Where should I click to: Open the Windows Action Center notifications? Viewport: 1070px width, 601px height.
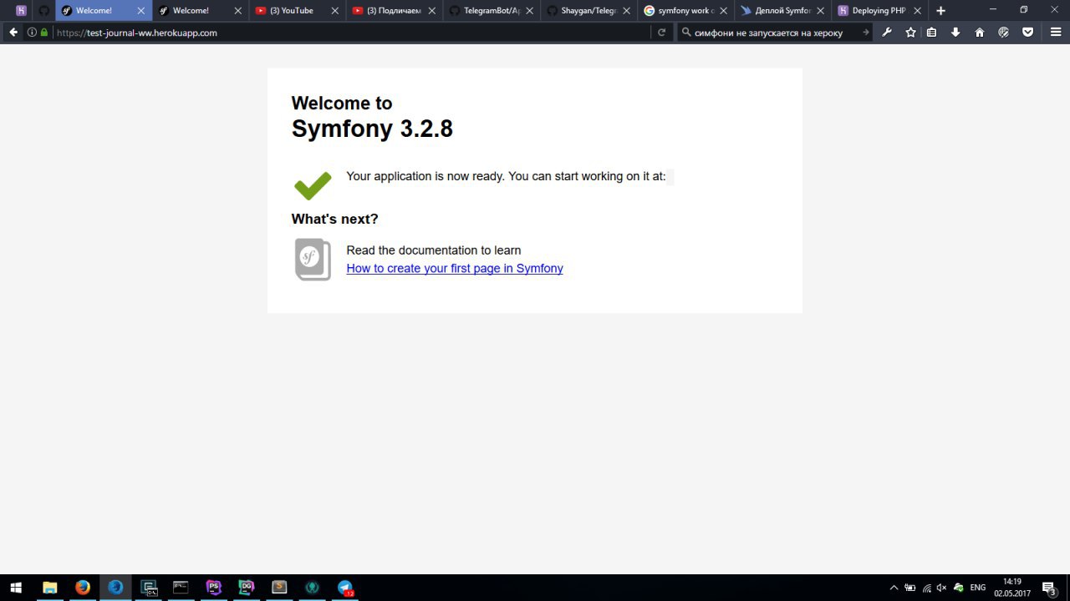(1049, 588)
